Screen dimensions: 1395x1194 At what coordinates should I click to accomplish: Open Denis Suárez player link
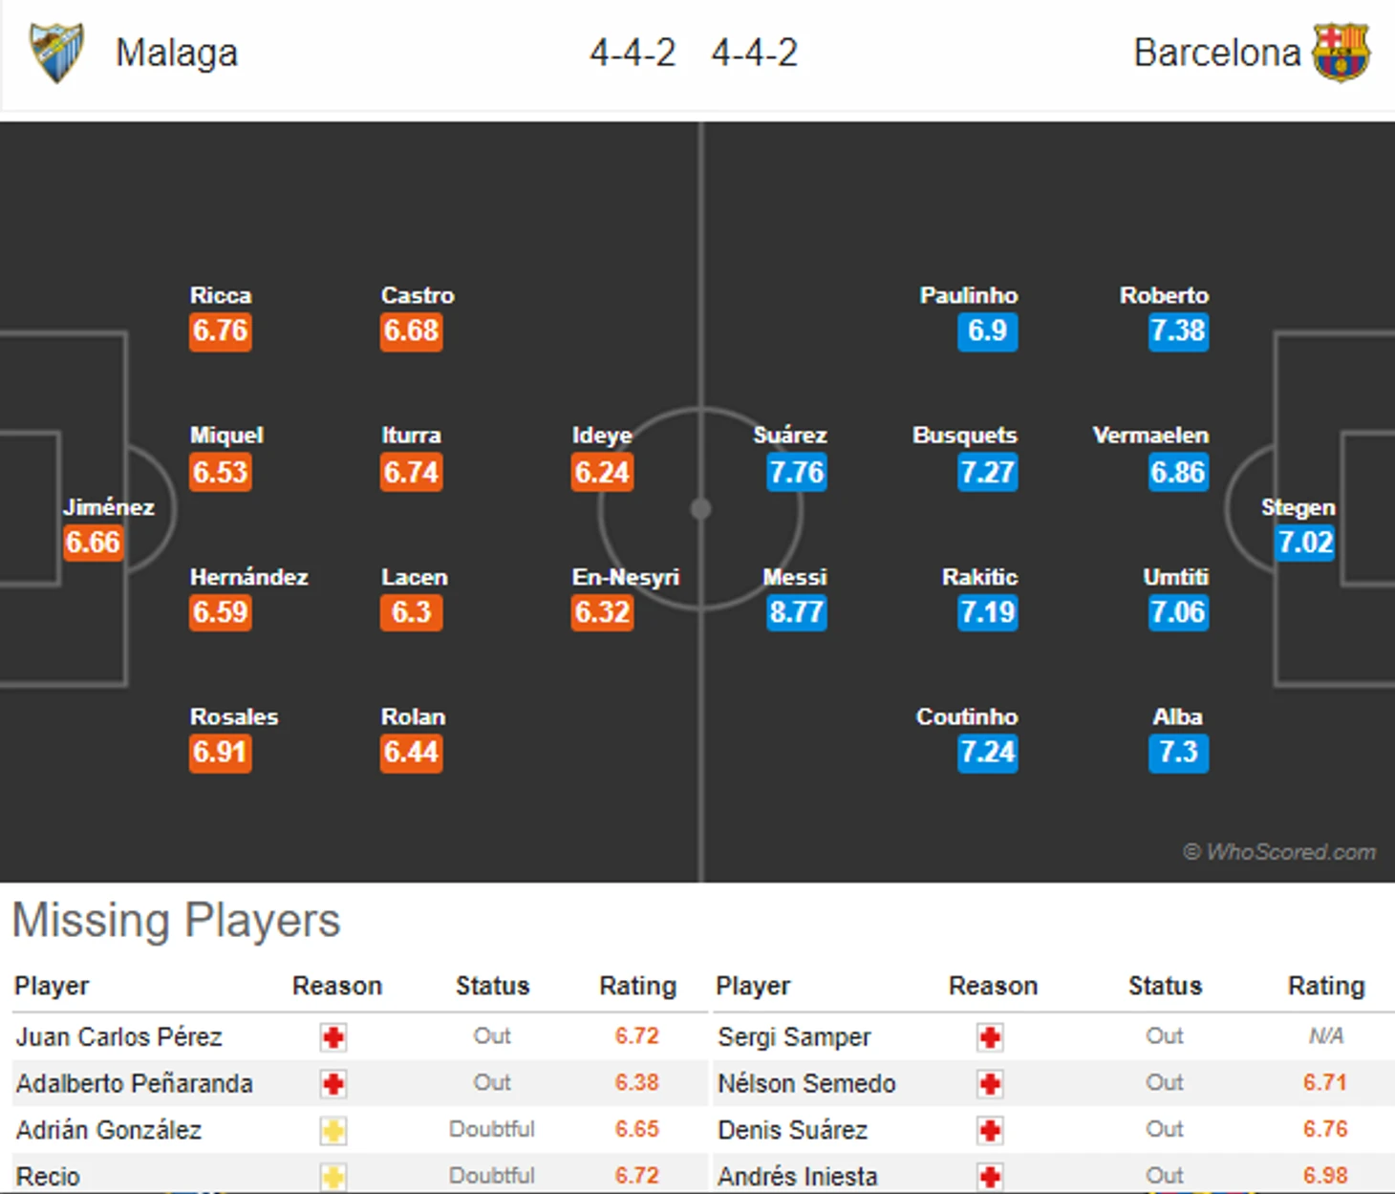tap(792, 1130)
